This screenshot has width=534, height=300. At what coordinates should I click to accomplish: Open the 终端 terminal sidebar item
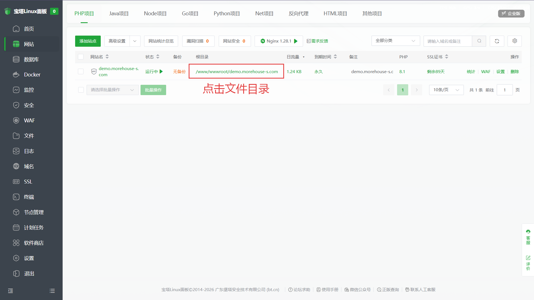point(29,197)
